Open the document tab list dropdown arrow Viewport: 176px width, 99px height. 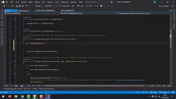tap(169, 10)
